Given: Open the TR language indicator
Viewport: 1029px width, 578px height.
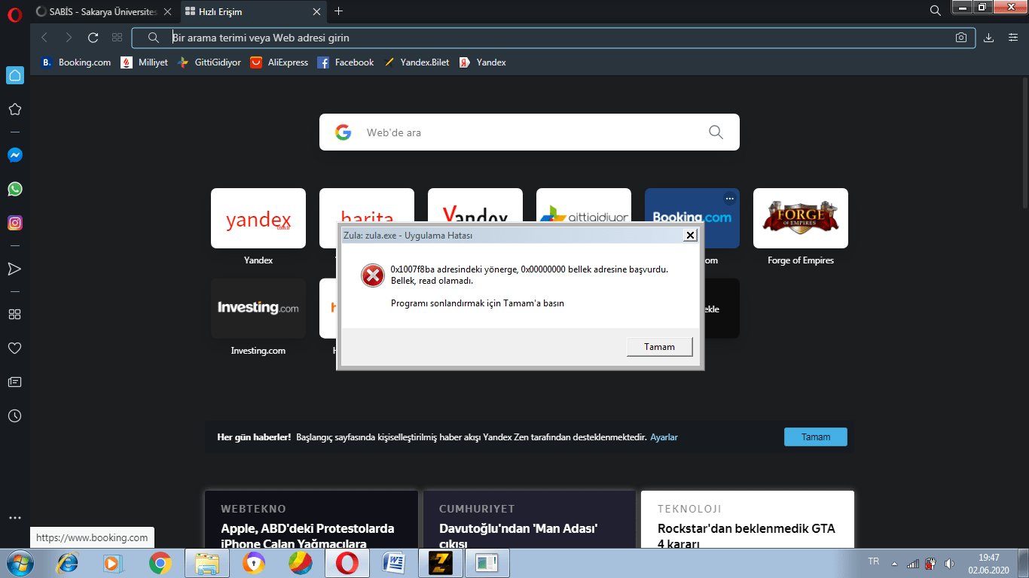Looking at the screenshot, I should (x=874, y=561).
